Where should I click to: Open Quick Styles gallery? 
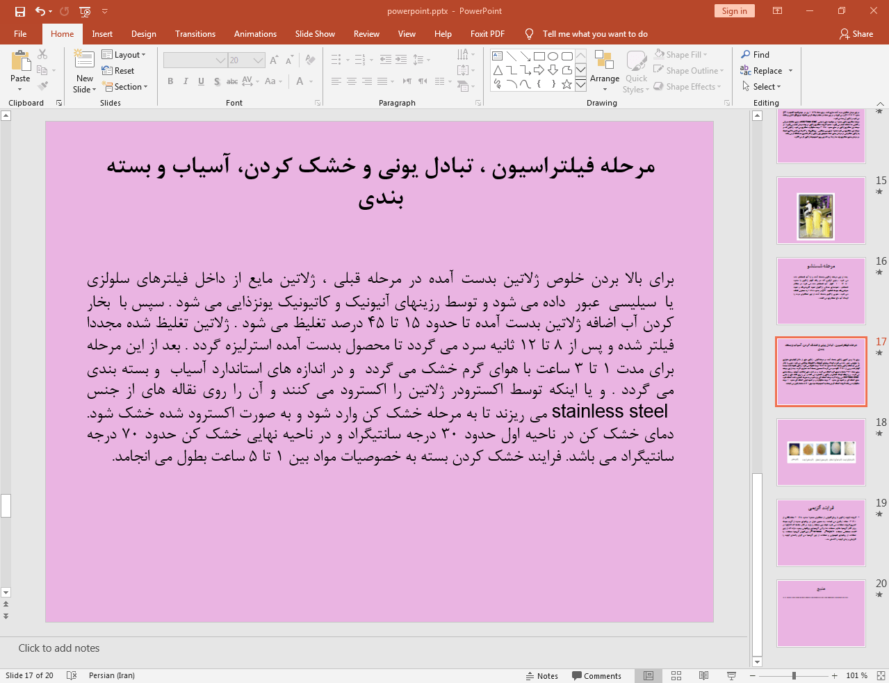pyautogui.click(x=636, y=70)
